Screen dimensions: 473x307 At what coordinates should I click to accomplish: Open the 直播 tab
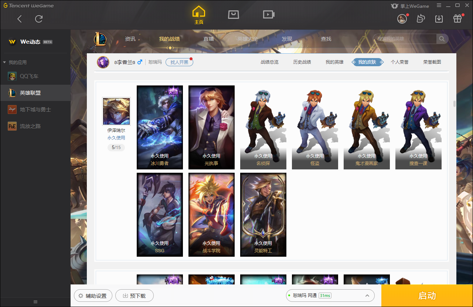209,39
